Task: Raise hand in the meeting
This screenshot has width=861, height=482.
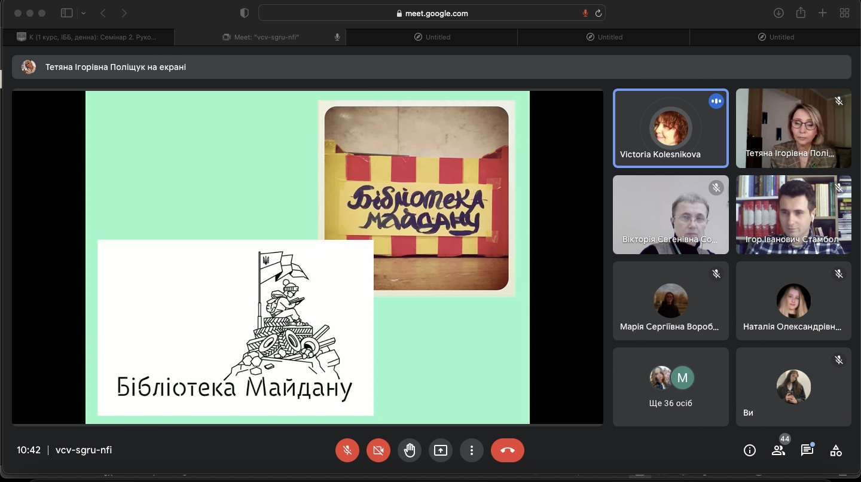Action: click(x=410, y=450)
